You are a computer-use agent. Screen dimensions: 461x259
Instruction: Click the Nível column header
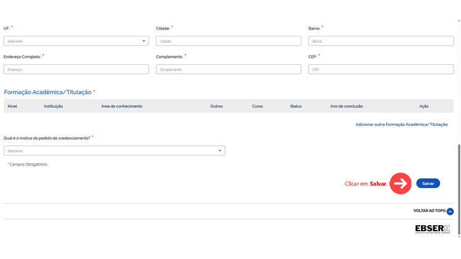pyautogui.click(x=12, y=106)
